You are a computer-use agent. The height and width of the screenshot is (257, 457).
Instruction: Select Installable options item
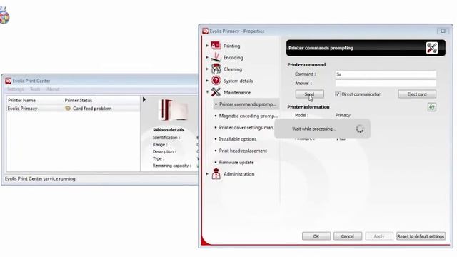pos(238,139)
